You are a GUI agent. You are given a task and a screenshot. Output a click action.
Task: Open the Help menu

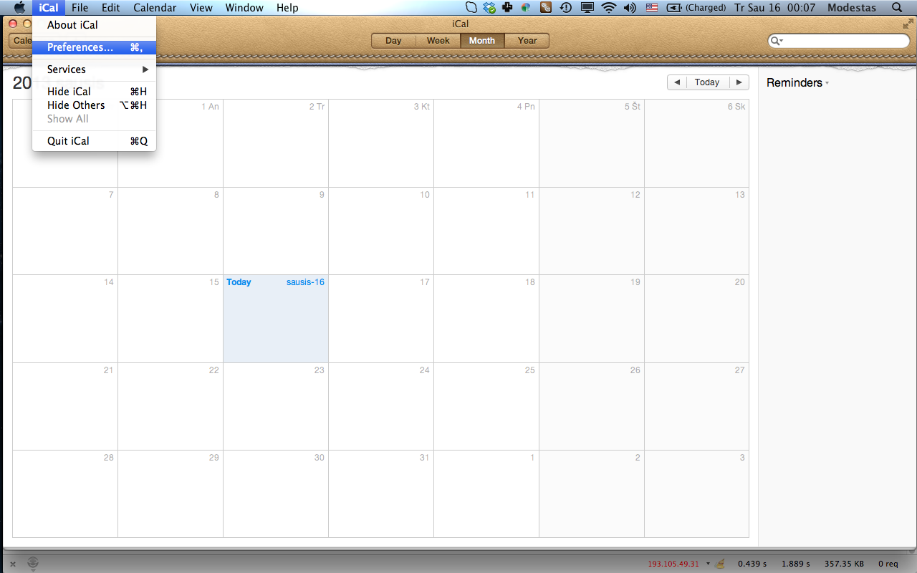tap(287, 8)
